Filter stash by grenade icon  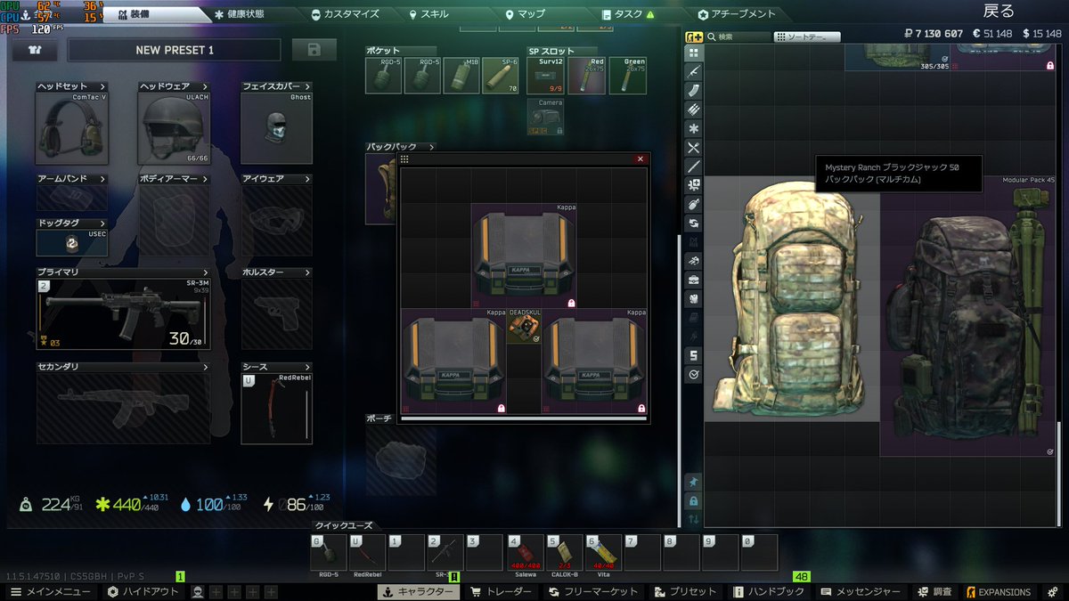pyautogui.click(x=693, y=204)
